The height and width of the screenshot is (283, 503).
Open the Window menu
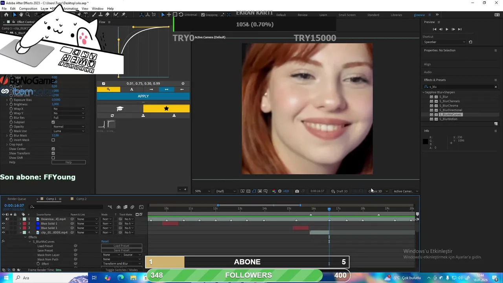coord(98,9)
